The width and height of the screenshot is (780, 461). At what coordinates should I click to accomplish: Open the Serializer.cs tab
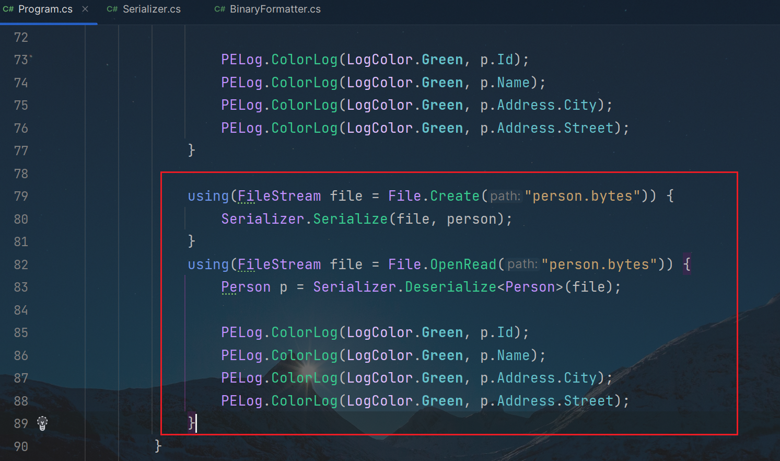pyautogui.click(x=152, y=9)
